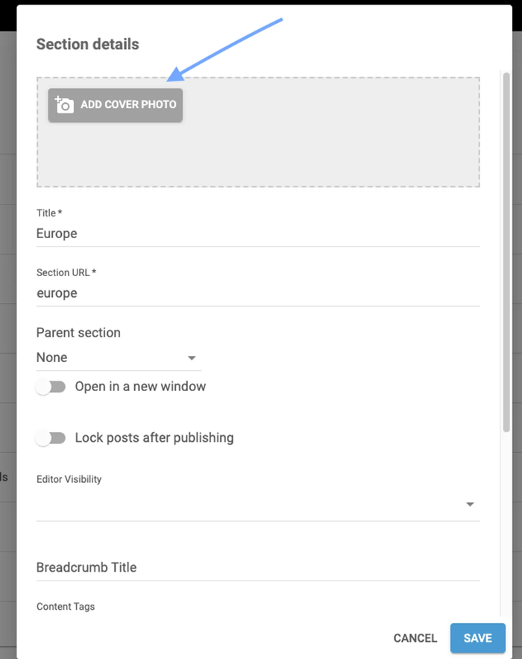This screenshot has width=522, height=659.
Task: Click the camera icon on Add Cover Photo
Action: click(63, 104)
